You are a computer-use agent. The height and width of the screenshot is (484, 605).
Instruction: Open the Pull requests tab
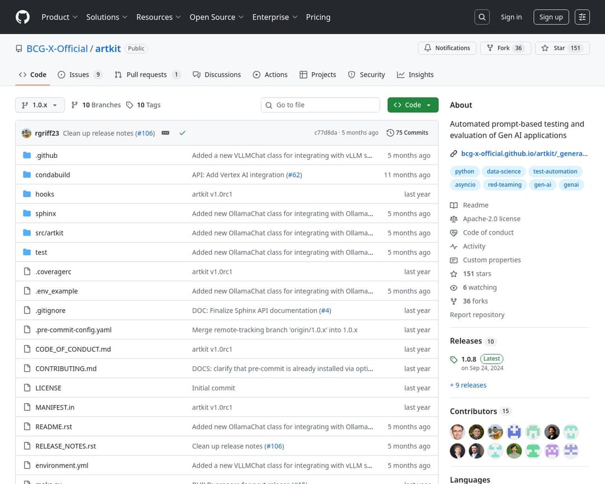tap(146, 75)
